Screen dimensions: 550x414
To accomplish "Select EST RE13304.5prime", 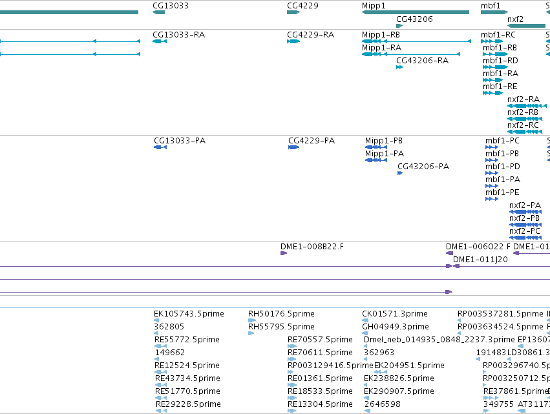I will (x=320, y=404).
